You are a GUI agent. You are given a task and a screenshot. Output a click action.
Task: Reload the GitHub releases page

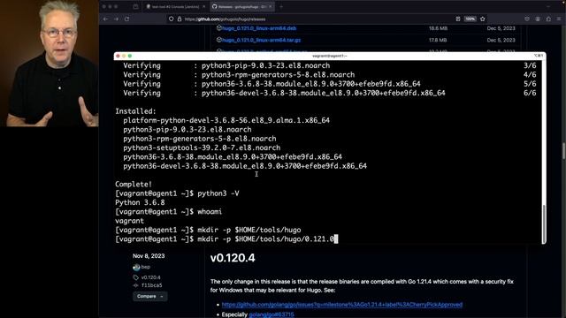(127, 19)
